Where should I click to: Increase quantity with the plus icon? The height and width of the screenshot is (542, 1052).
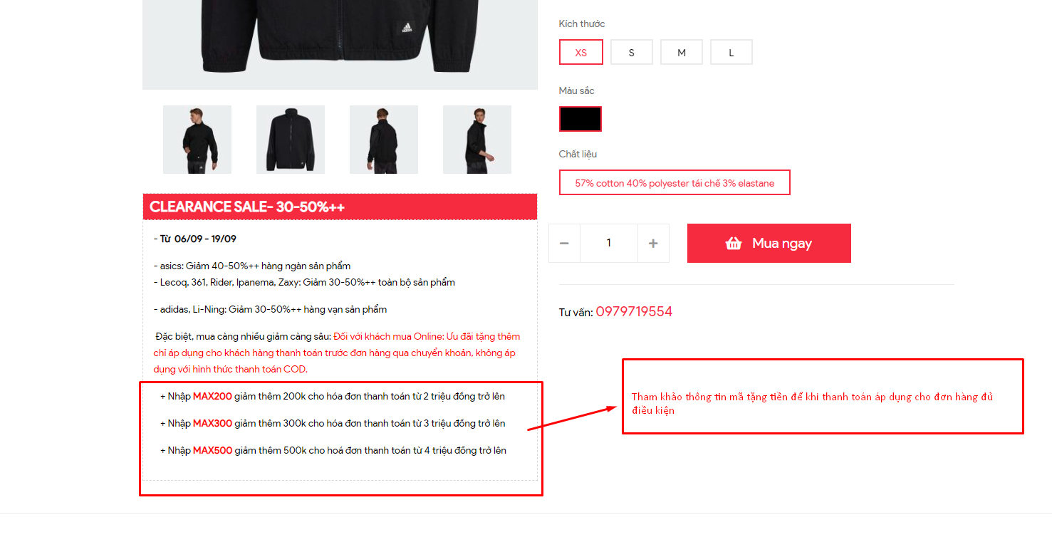[653, 244]
